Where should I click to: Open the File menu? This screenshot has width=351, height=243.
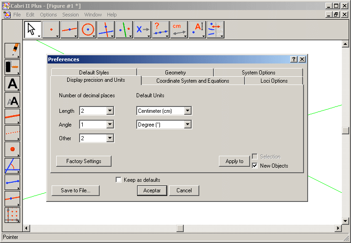coord(17,15)
